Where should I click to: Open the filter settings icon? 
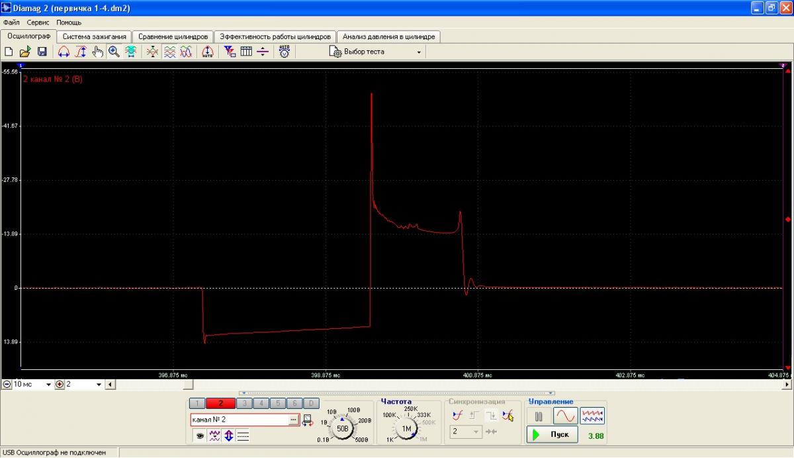(x=230, y=52)
